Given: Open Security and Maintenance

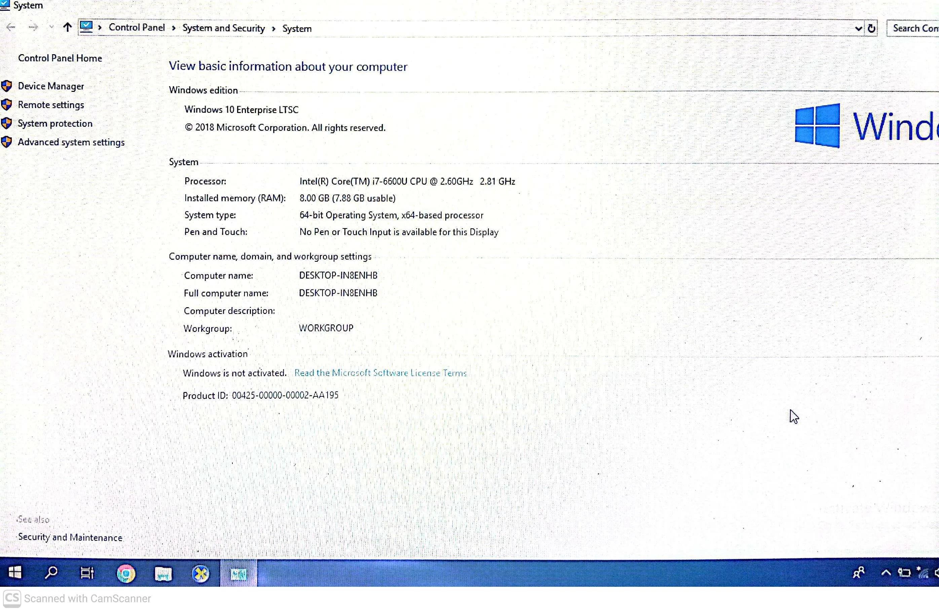Looking at the screenshot, I should [70, 537].
